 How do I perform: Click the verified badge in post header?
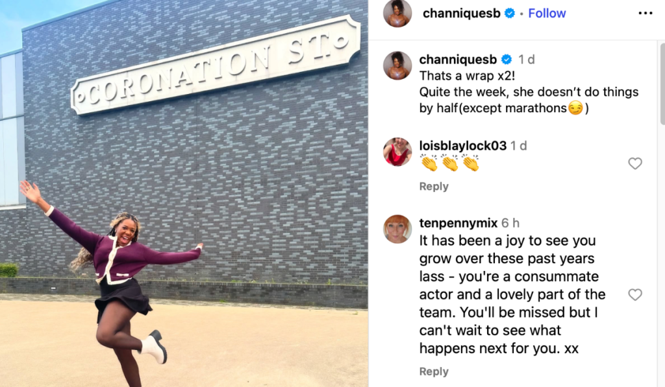[509, 14]
